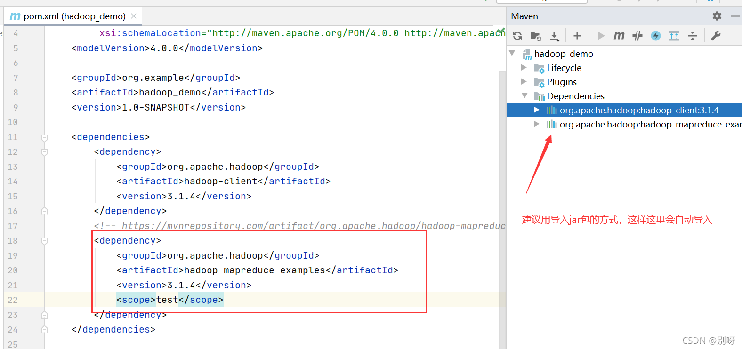The width and height of the screenshot is (742, 349).
Task: Click modelVersion 4.0.0 text
Action: tap(164, 48)
